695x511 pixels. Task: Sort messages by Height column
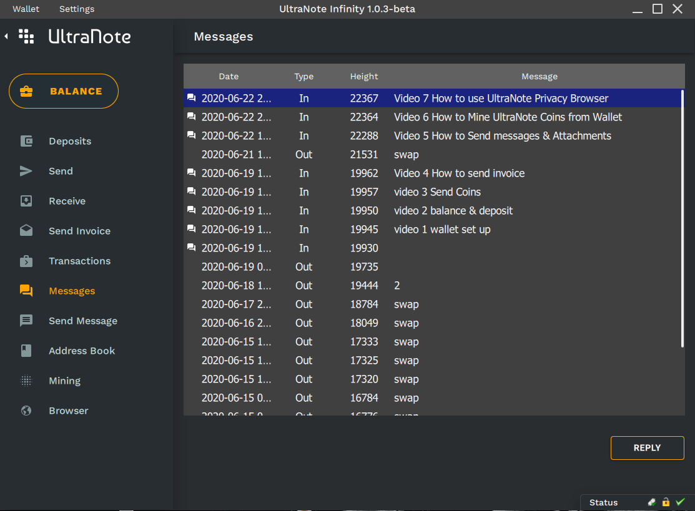click(364, 76)
